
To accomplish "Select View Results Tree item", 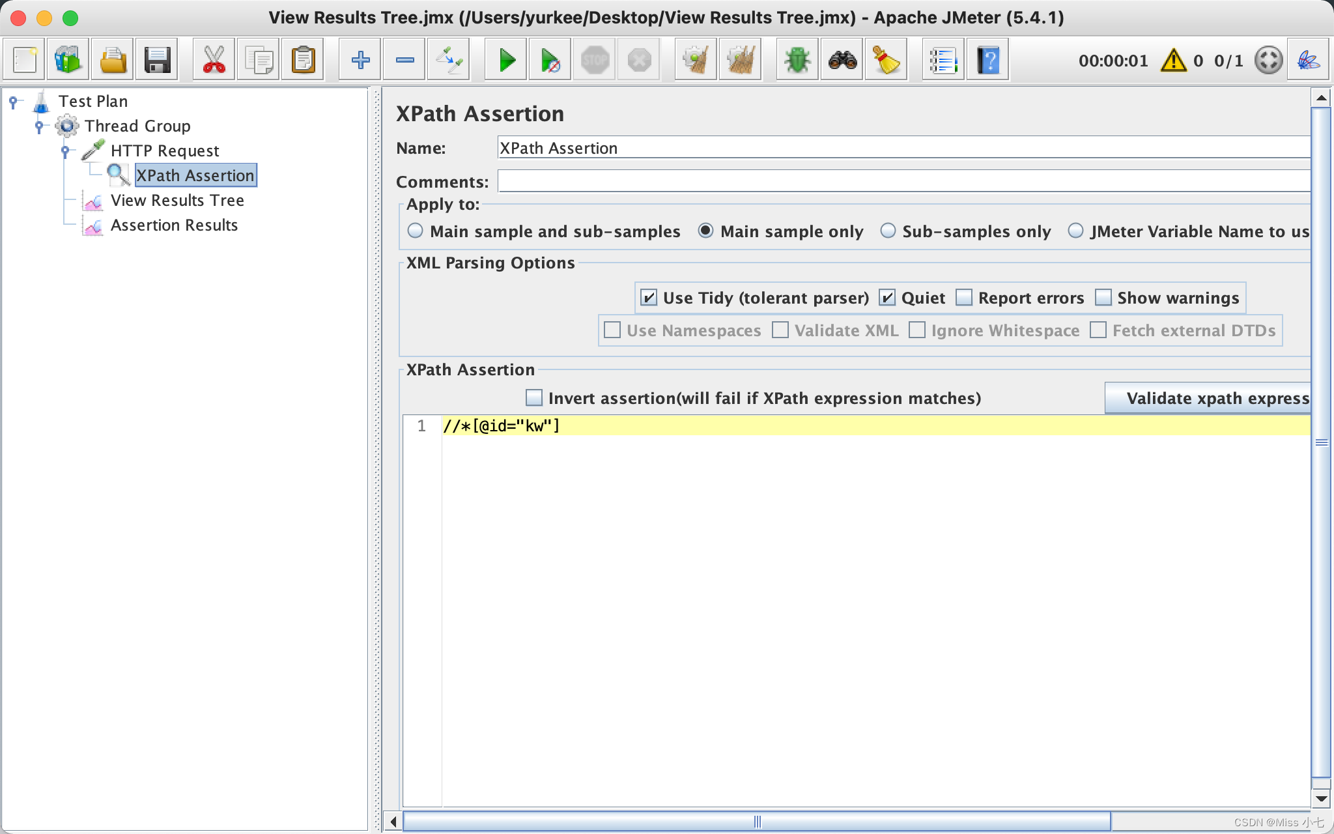I will [x=177, y=200].
